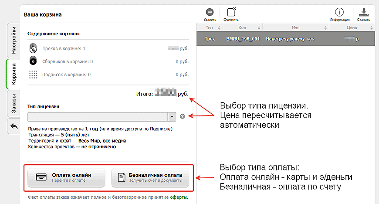The height and width of the screenshot is (204, 379).
Task: Click the Очистить (clear cart) icon
Action: (231, 13)
